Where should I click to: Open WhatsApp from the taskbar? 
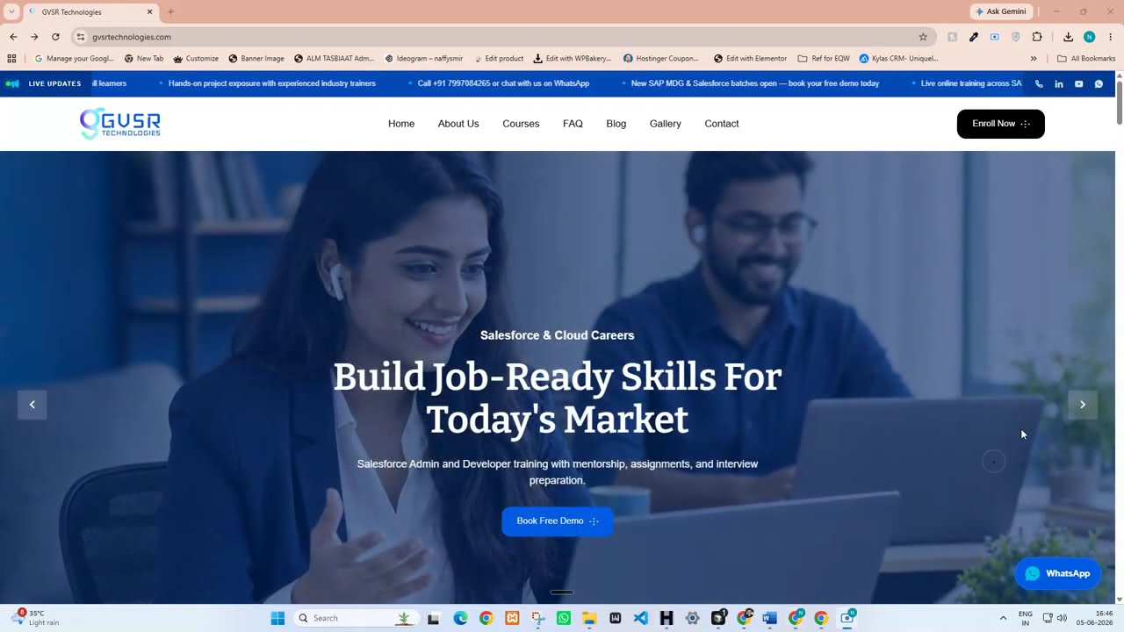point(564,618)
